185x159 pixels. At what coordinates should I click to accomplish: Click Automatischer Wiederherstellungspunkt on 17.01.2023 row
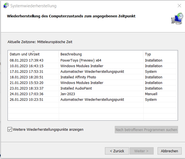click(x=92, y=72)
